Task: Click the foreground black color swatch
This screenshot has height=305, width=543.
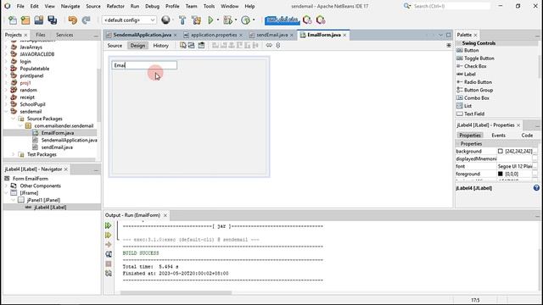Action: pyautogui.click(x=500, y=174)
